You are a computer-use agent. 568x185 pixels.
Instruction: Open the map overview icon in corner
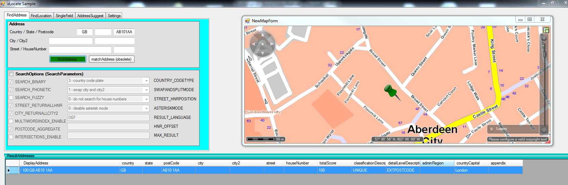pyautogui.click(x=546, y=30)
